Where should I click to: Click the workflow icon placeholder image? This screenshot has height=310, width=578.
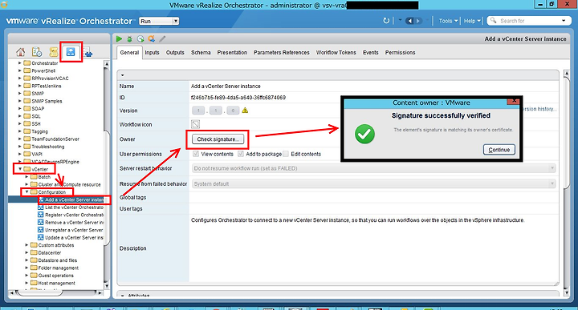coord(195,124)
